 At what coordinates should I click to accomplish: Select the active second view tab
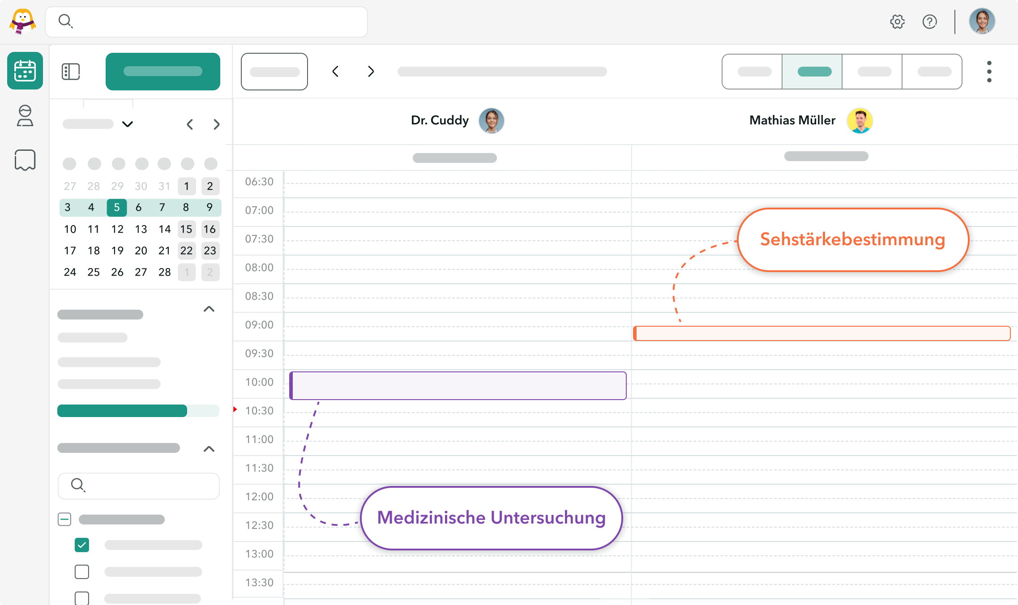point(812,72)
